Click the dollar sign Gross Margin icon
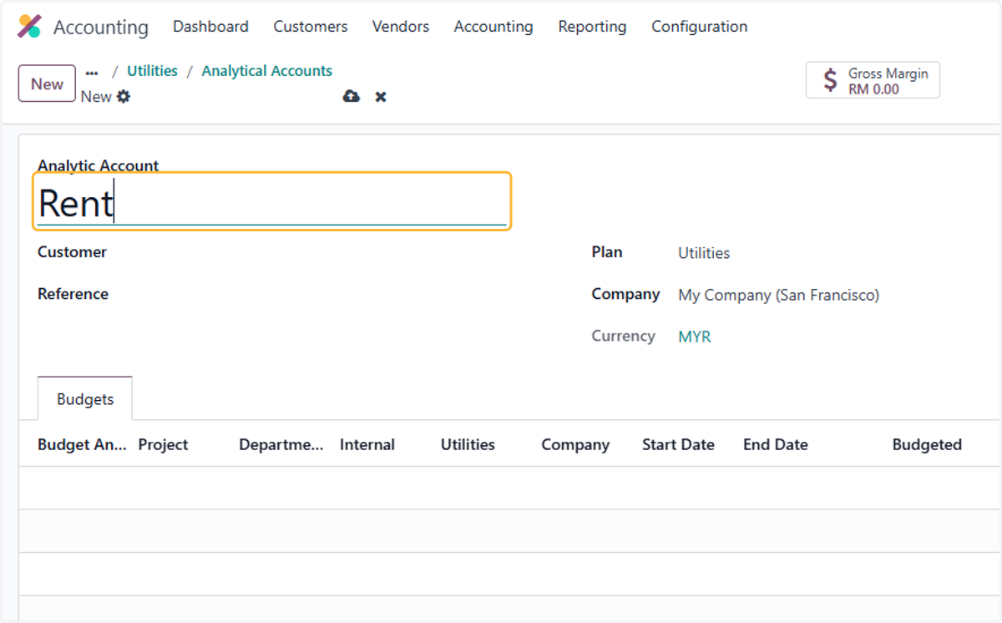The height and width of the screenshot is (623, 1002). pyautogui.click(x=830, y=80)
